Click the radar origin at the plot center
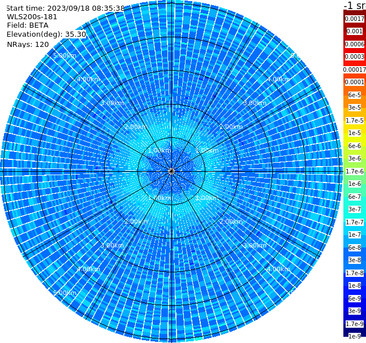The image size is (366, 343). click(x=171, y=171)
